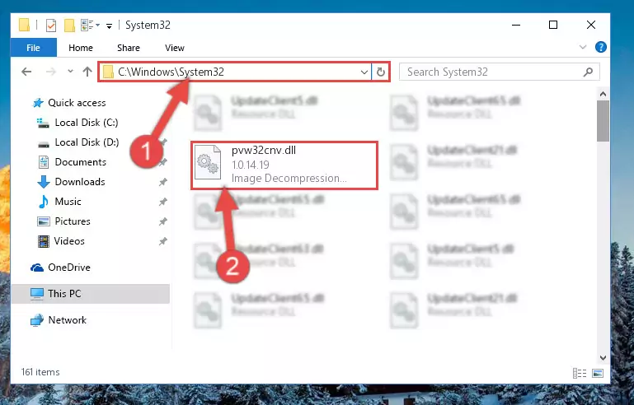Expand the ribbon with the chevron

582,47
